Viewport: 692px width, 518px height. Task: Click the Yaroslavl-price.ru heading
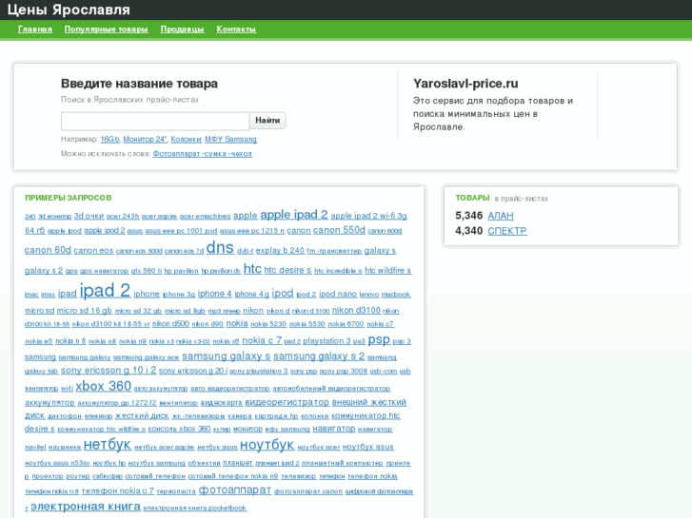click(x=465, y=84)
